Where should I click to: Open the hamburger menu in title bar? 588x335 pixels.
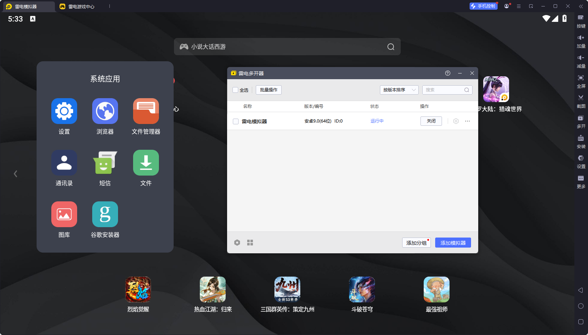point(518,6)
